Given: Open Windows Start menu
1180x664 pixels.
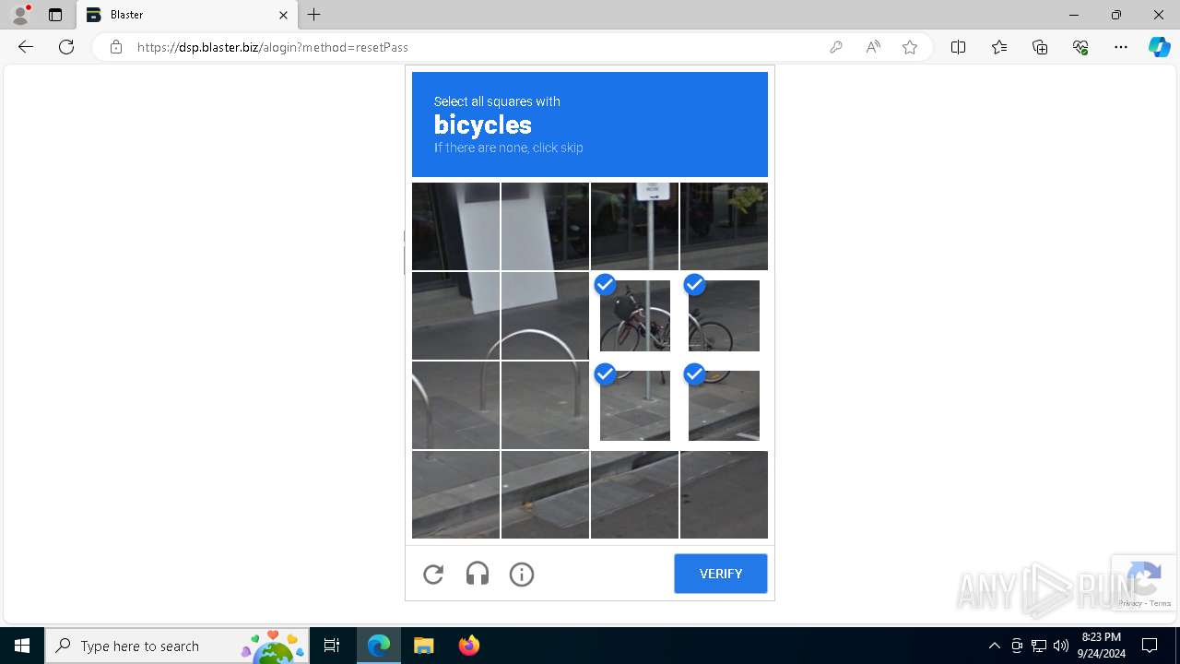Looking at the screenshot, I should [22, 646].
